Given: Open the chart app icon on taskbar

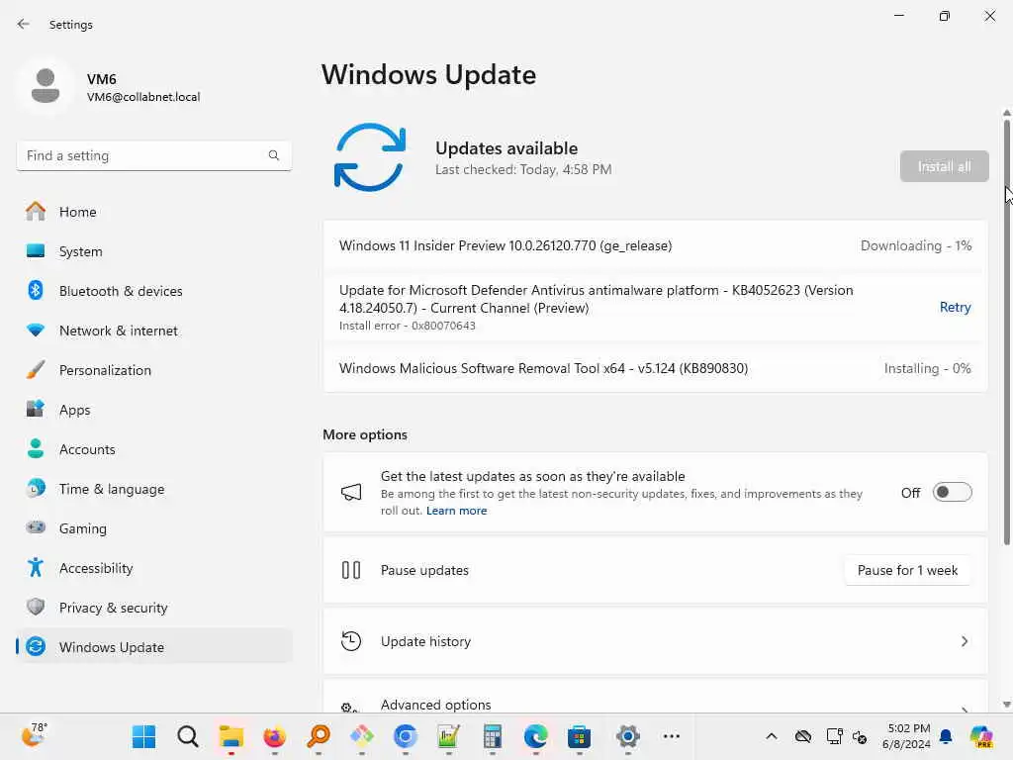Looking at the screenshot, I should pos(448,736).
